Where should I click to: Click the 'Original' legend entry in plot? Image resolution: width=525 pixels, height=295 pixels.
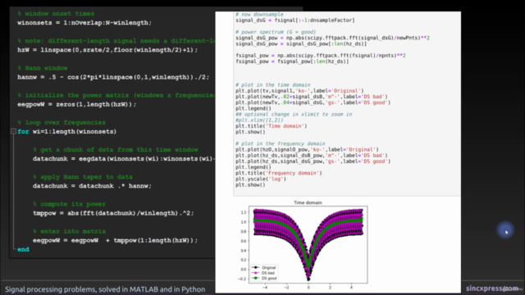264,268
